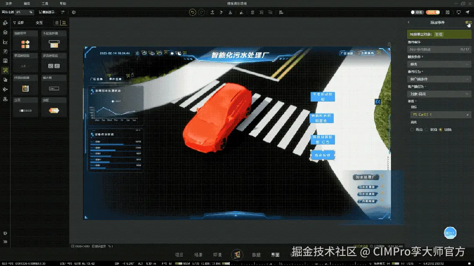
Task: Click the paper-plane publish icon
Action: point(468,12)
